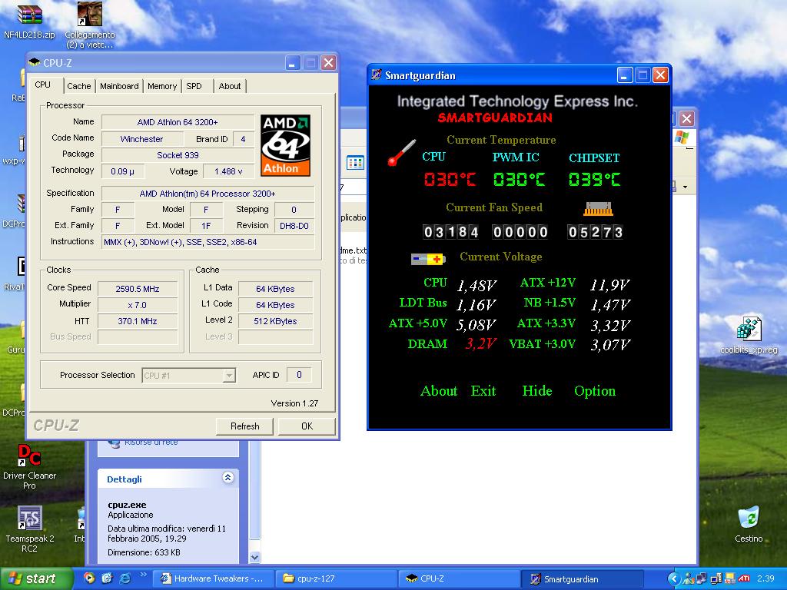The image size is (787, 590).
Task: Click the taskbar clock showing 2.39
Action: coord(765,578)
